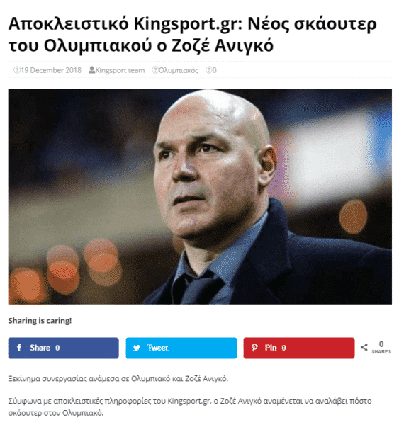This screenshot has width=399, height=425.
Task: Click the article headline title
Action: coord(192,35)
